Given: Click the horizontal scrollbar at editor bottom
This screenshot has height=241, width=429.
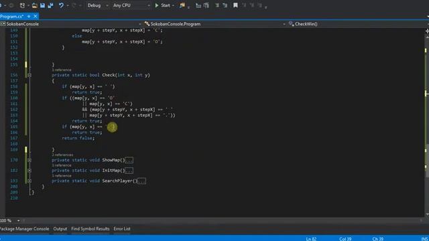Looking at the screenshot, I should tap(222, 220).
